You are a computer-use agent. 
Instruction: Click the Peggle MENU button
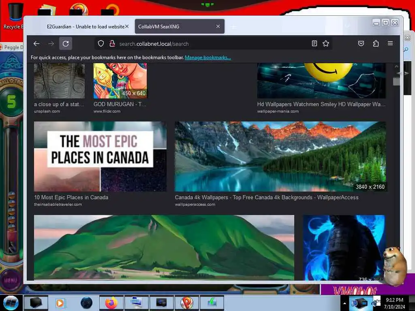pos(11,280)
